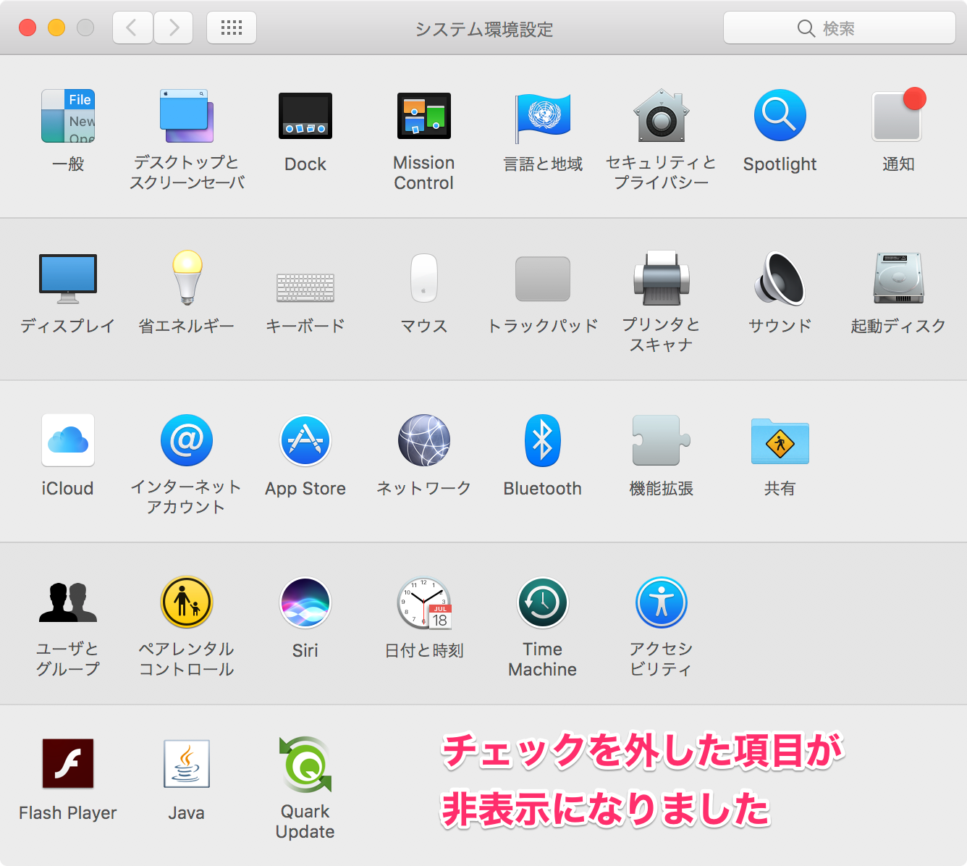Viewport: 967px width, 866px height.
Task: Open Notifications (通知) settings
Action: [898, 116]
